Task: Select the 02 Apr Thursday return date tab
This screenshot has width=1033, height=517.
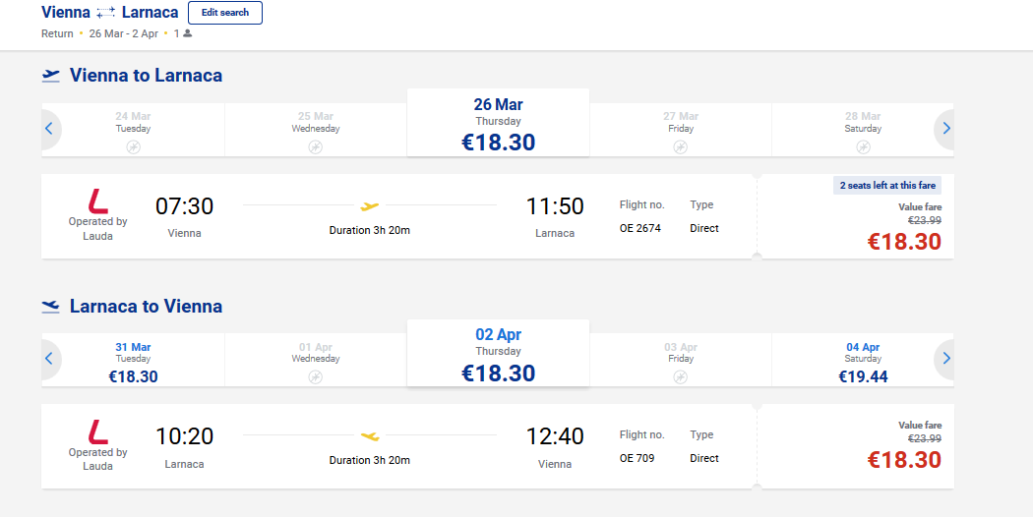Action: pyautogui.click(x=498, y=353)
